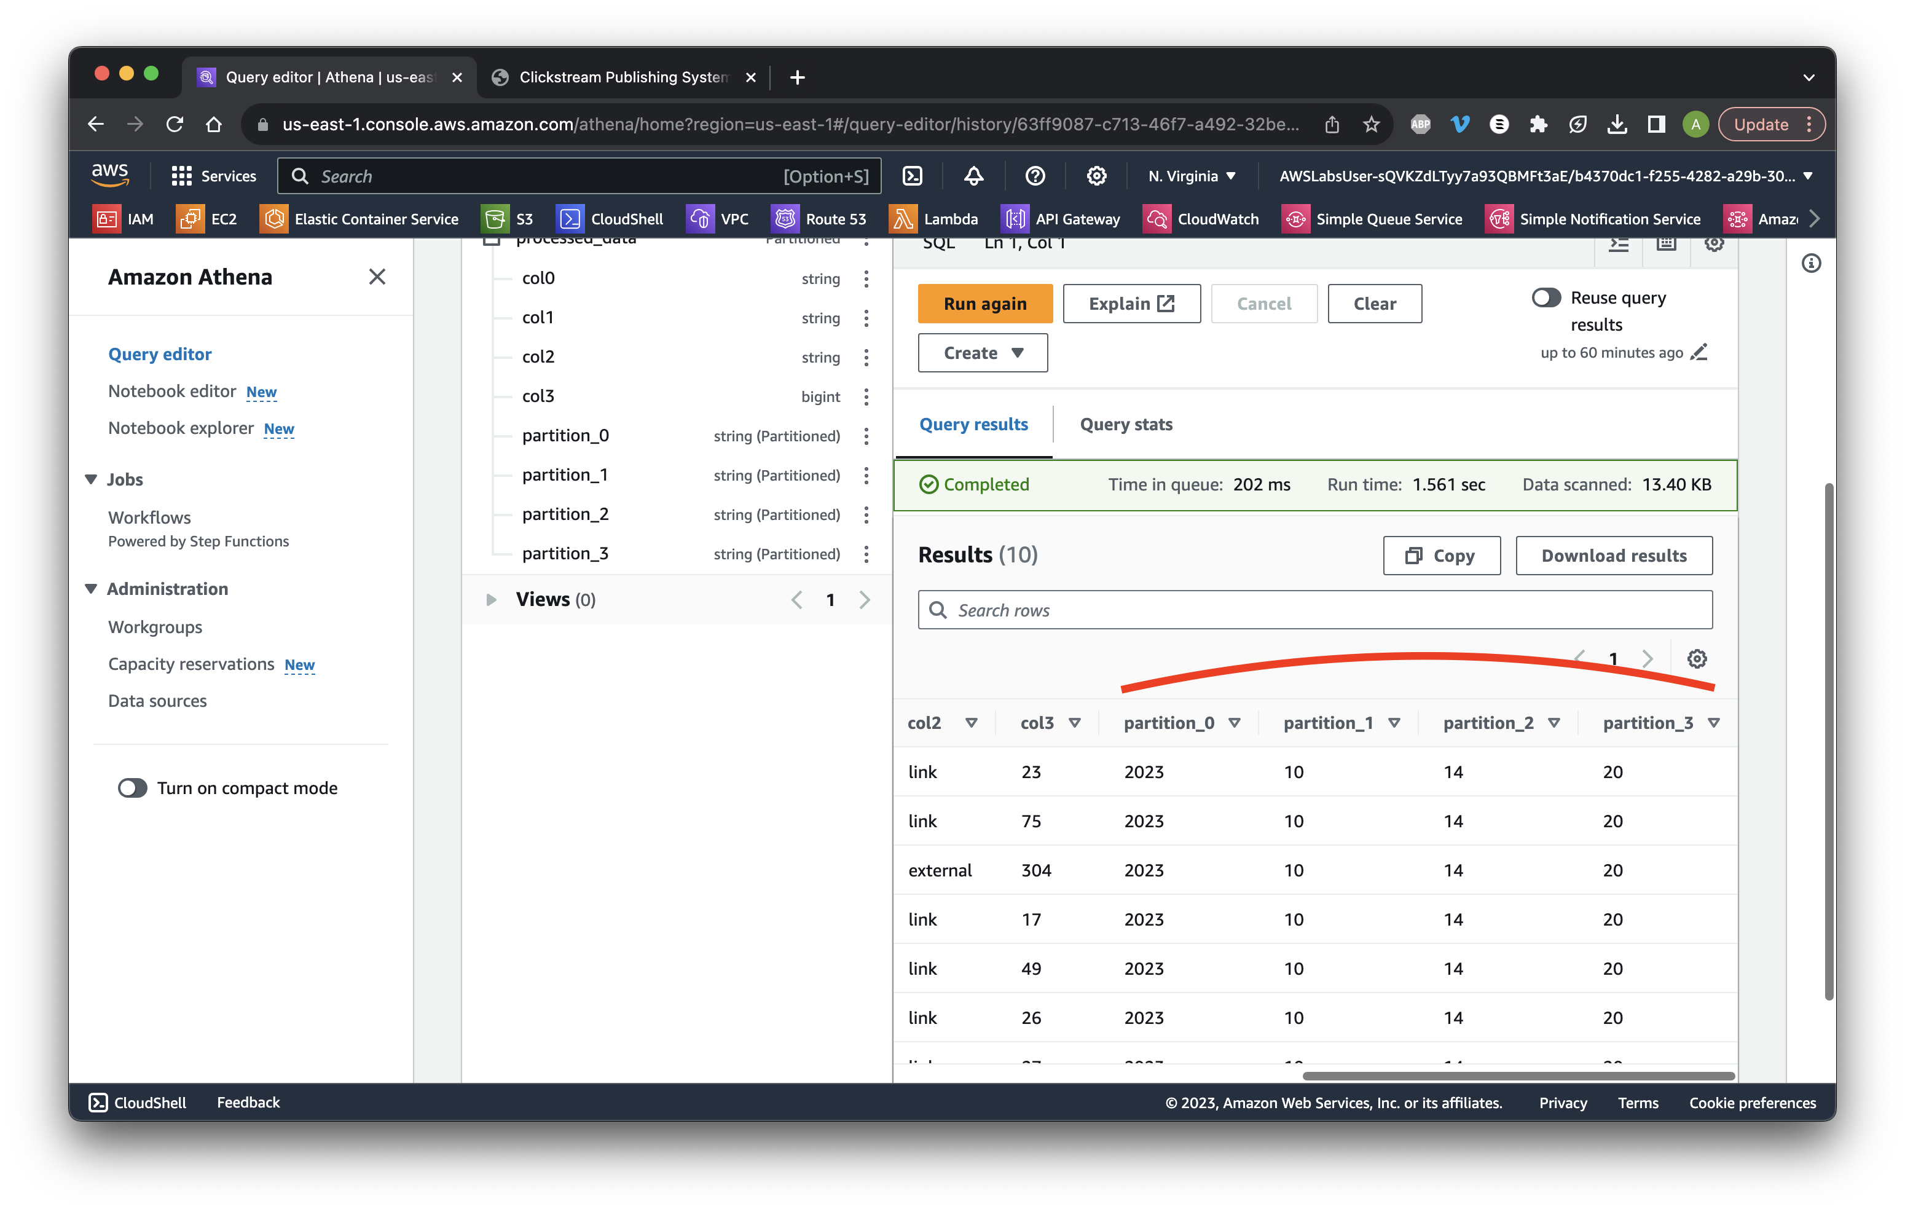Click the AWS logo home icon
Screen dimensions: 1905x1212
(x=110, y=175)
